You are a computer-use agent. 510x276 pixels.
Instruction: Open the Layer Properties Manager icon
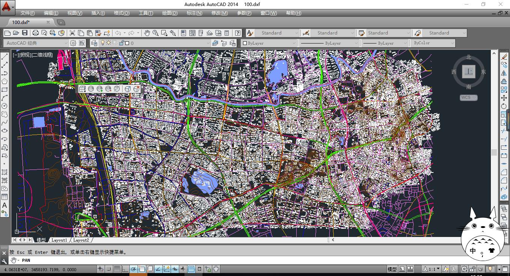(94, 43)
